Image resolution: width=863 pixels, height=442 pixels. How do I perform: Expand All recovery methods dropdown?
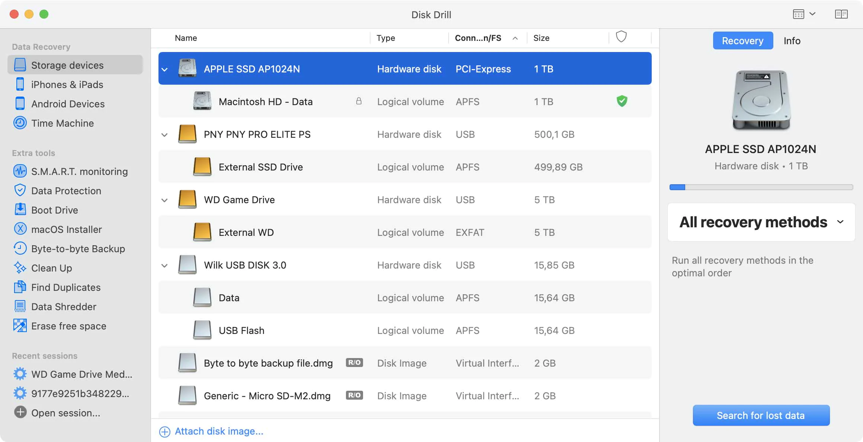click(x=841, y=222)
